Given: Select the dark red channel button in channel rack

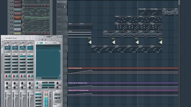Looking at the screenshot, I should (x=18, y=14).
